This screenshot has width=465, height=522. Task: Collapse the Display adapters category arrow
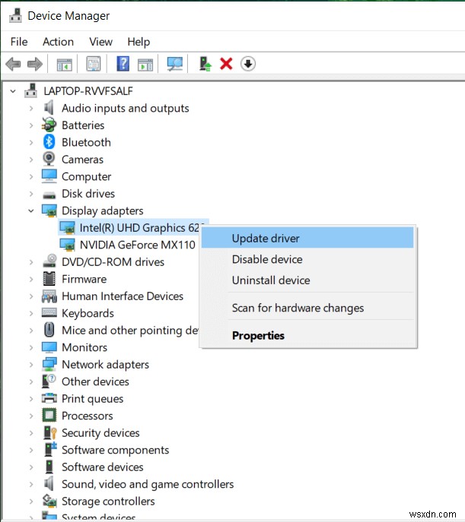(31, 210)
